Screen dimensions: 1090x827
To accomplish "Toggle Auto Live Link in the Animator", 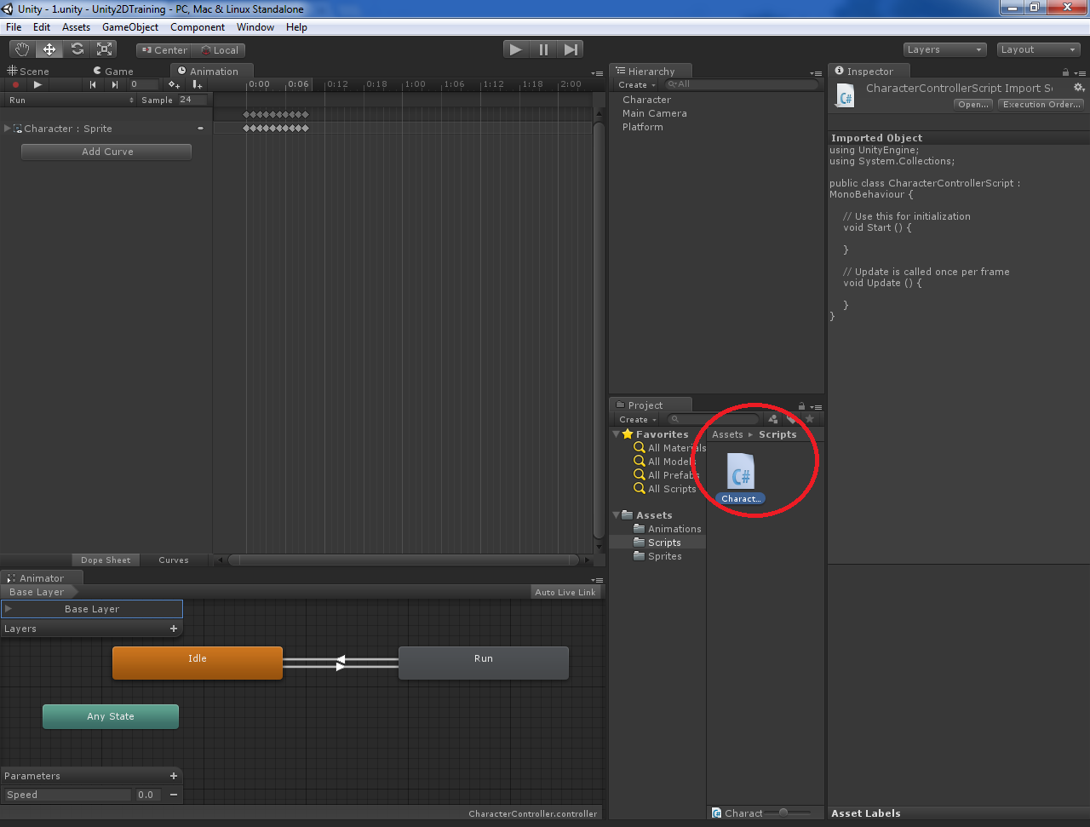I will click(565, 591).
